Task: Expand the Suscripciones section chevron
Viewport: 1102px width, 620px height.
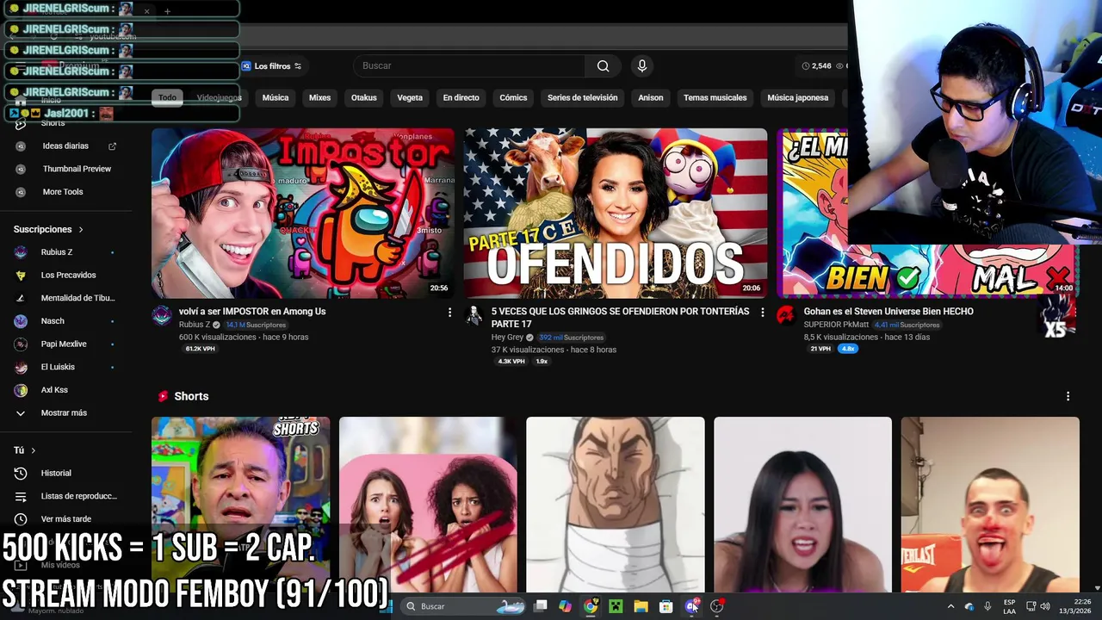Action: pyautogui.click(x=81, y=230)
